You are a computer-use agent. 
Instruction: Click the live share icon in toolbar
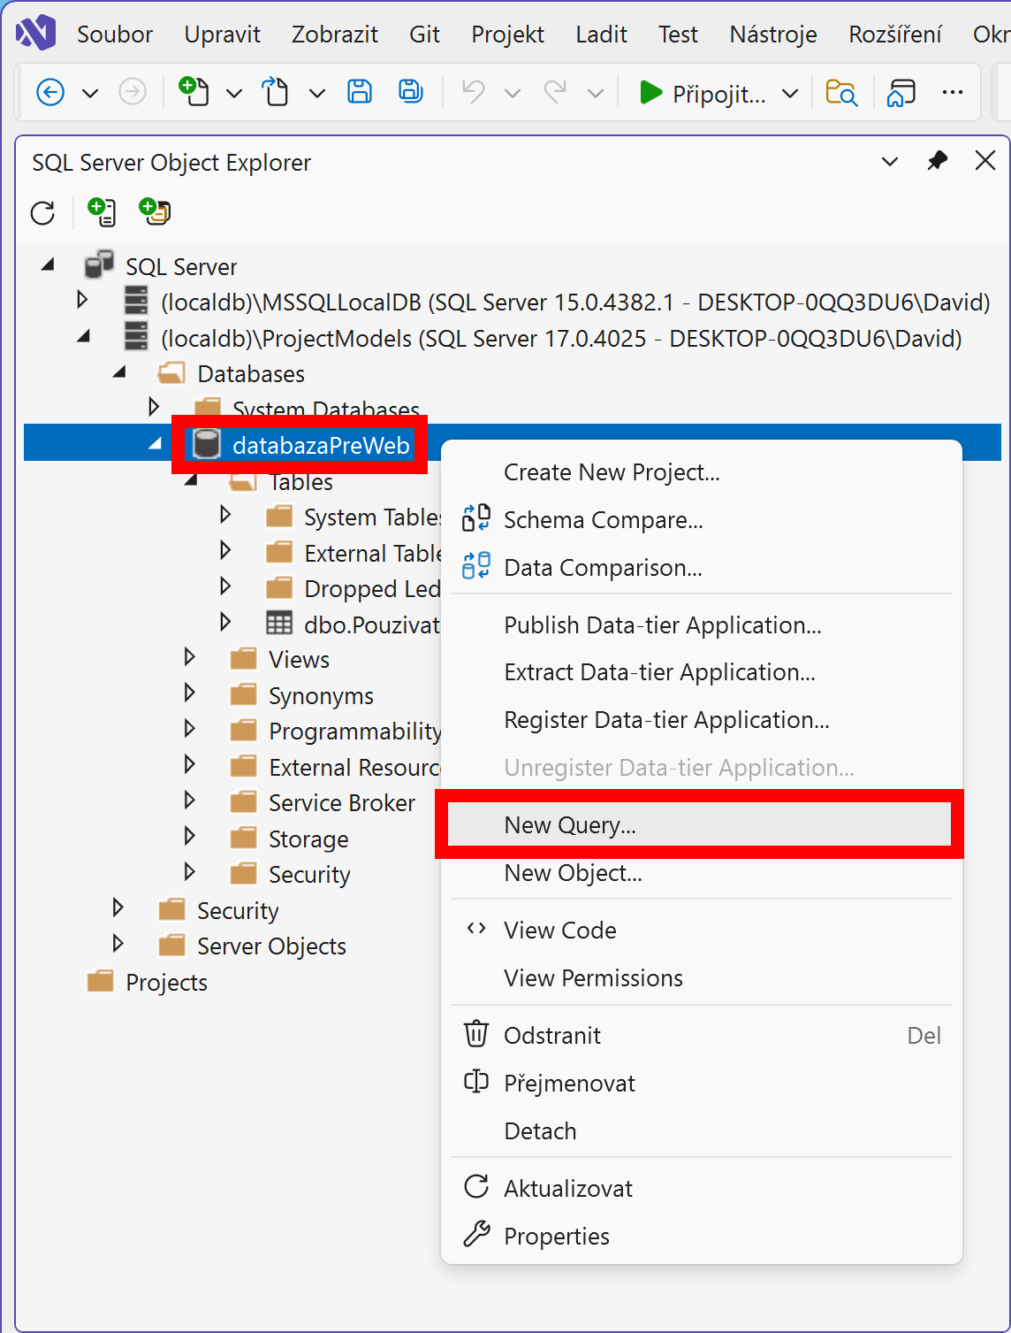901,92
